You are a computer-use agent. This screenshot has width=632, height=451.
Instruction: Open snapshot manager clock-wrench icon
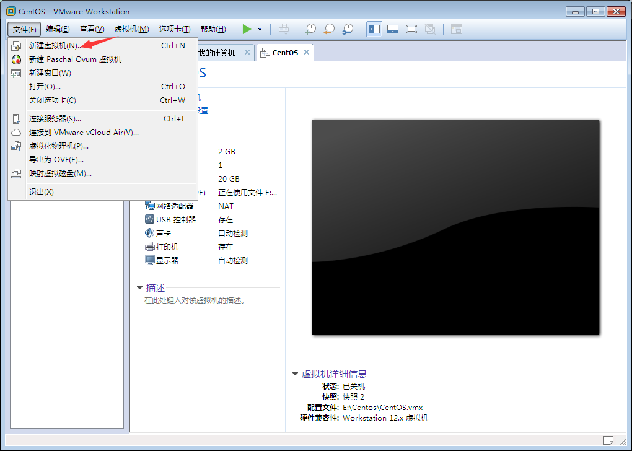pyautogui.click(x=348, y=29)
